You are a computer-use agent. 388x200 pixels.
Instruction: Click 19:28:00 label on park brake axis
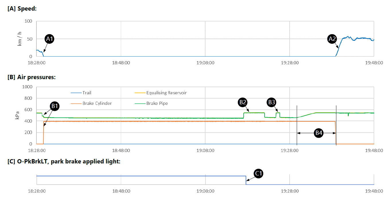click(x=290, y=191)
